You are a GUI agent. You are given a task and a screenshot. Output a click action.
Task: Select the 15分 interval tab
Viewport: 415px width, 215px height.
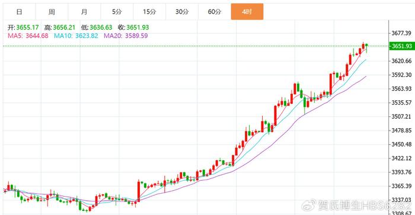[149, 12]
